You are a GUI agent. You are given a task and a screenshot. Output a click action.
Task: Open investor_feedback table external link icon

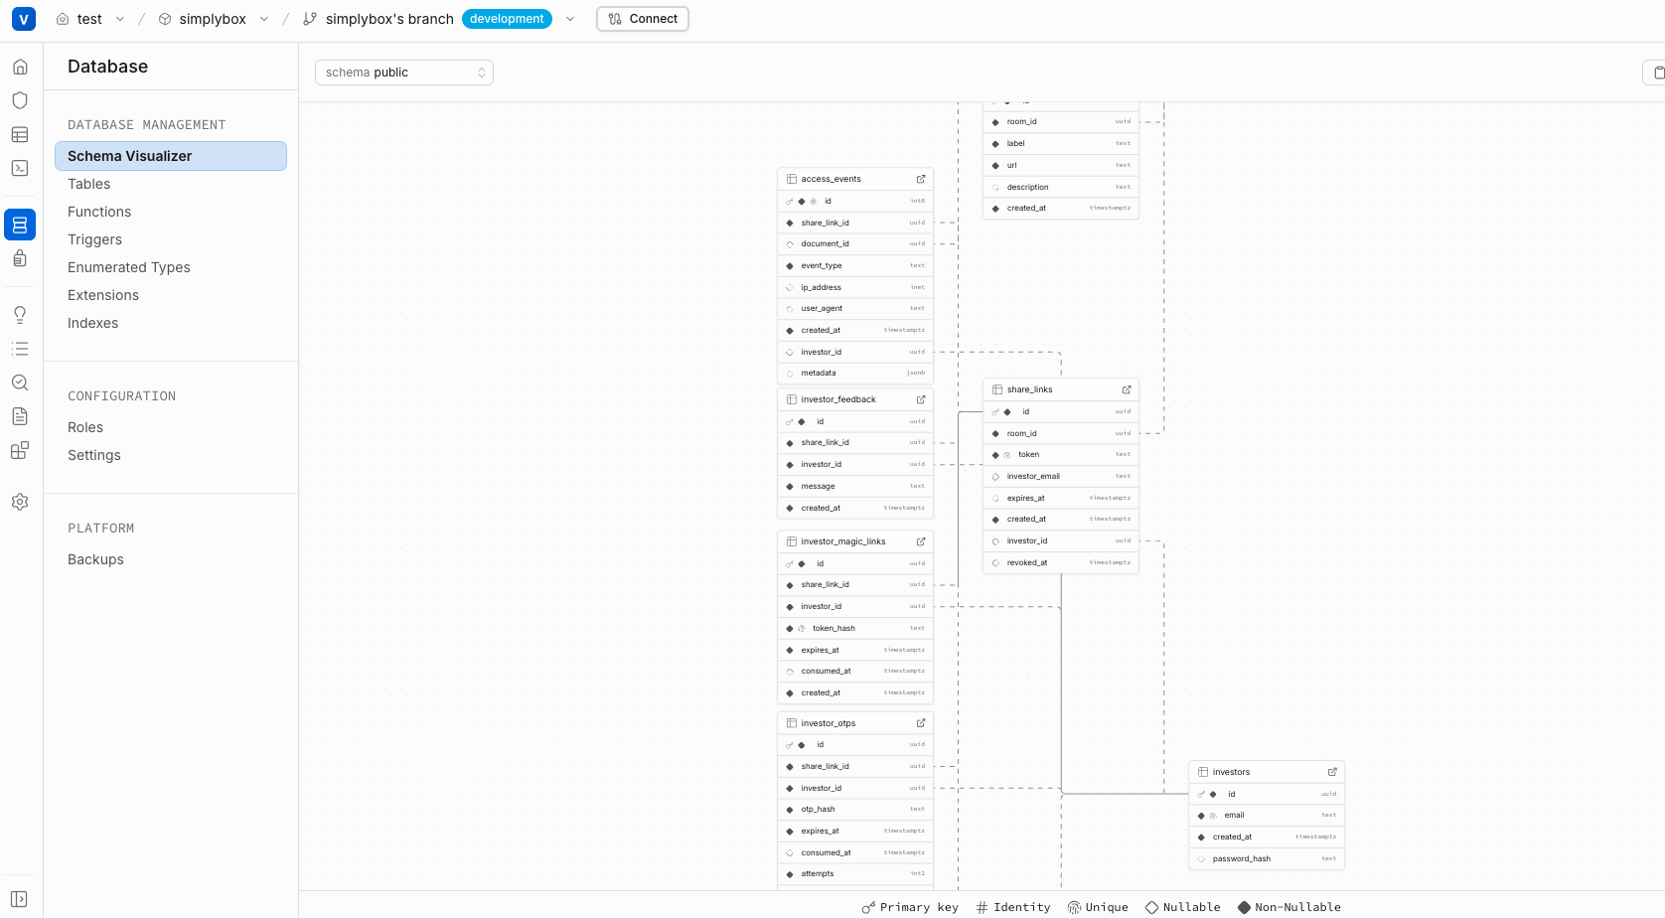coord(921,399)
